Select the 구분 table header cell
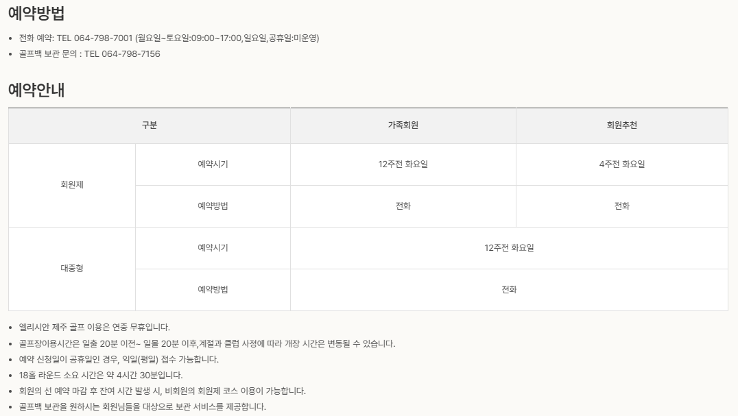738x416 pixels. tap(150, 125)
